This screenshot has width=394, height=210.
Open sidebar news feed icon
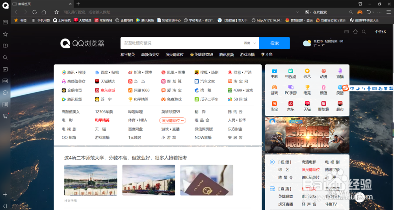click(5, 22)
